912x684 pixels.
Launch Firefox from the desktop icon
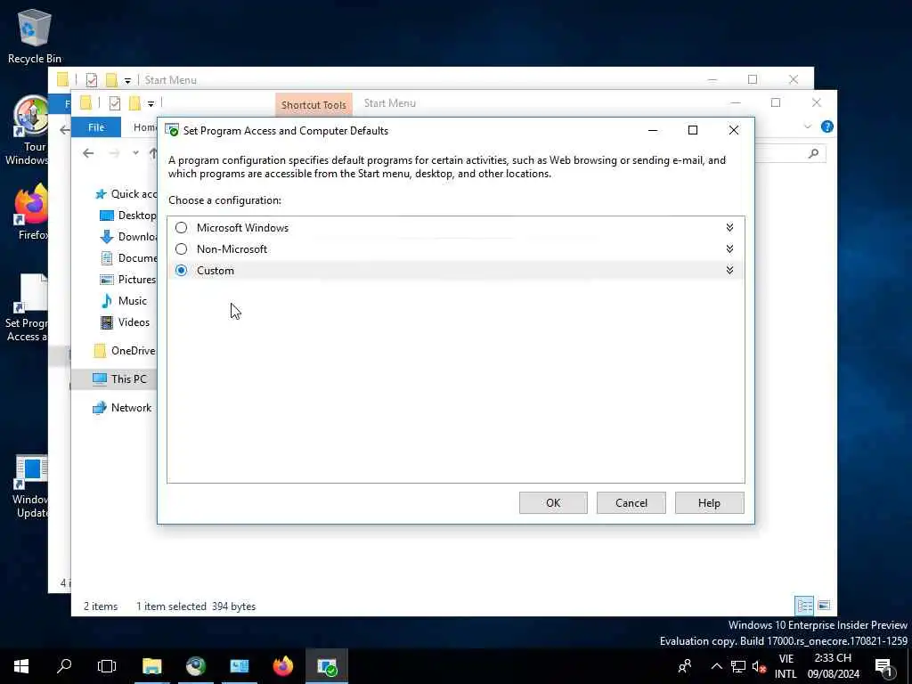point(31,212)
